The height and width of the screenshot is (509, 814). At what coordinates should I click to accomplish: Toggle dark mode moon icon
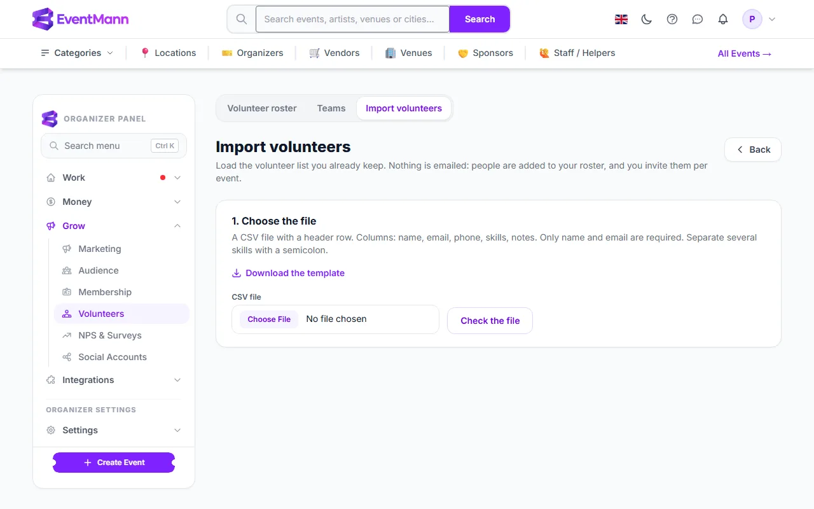pos(647,19)
